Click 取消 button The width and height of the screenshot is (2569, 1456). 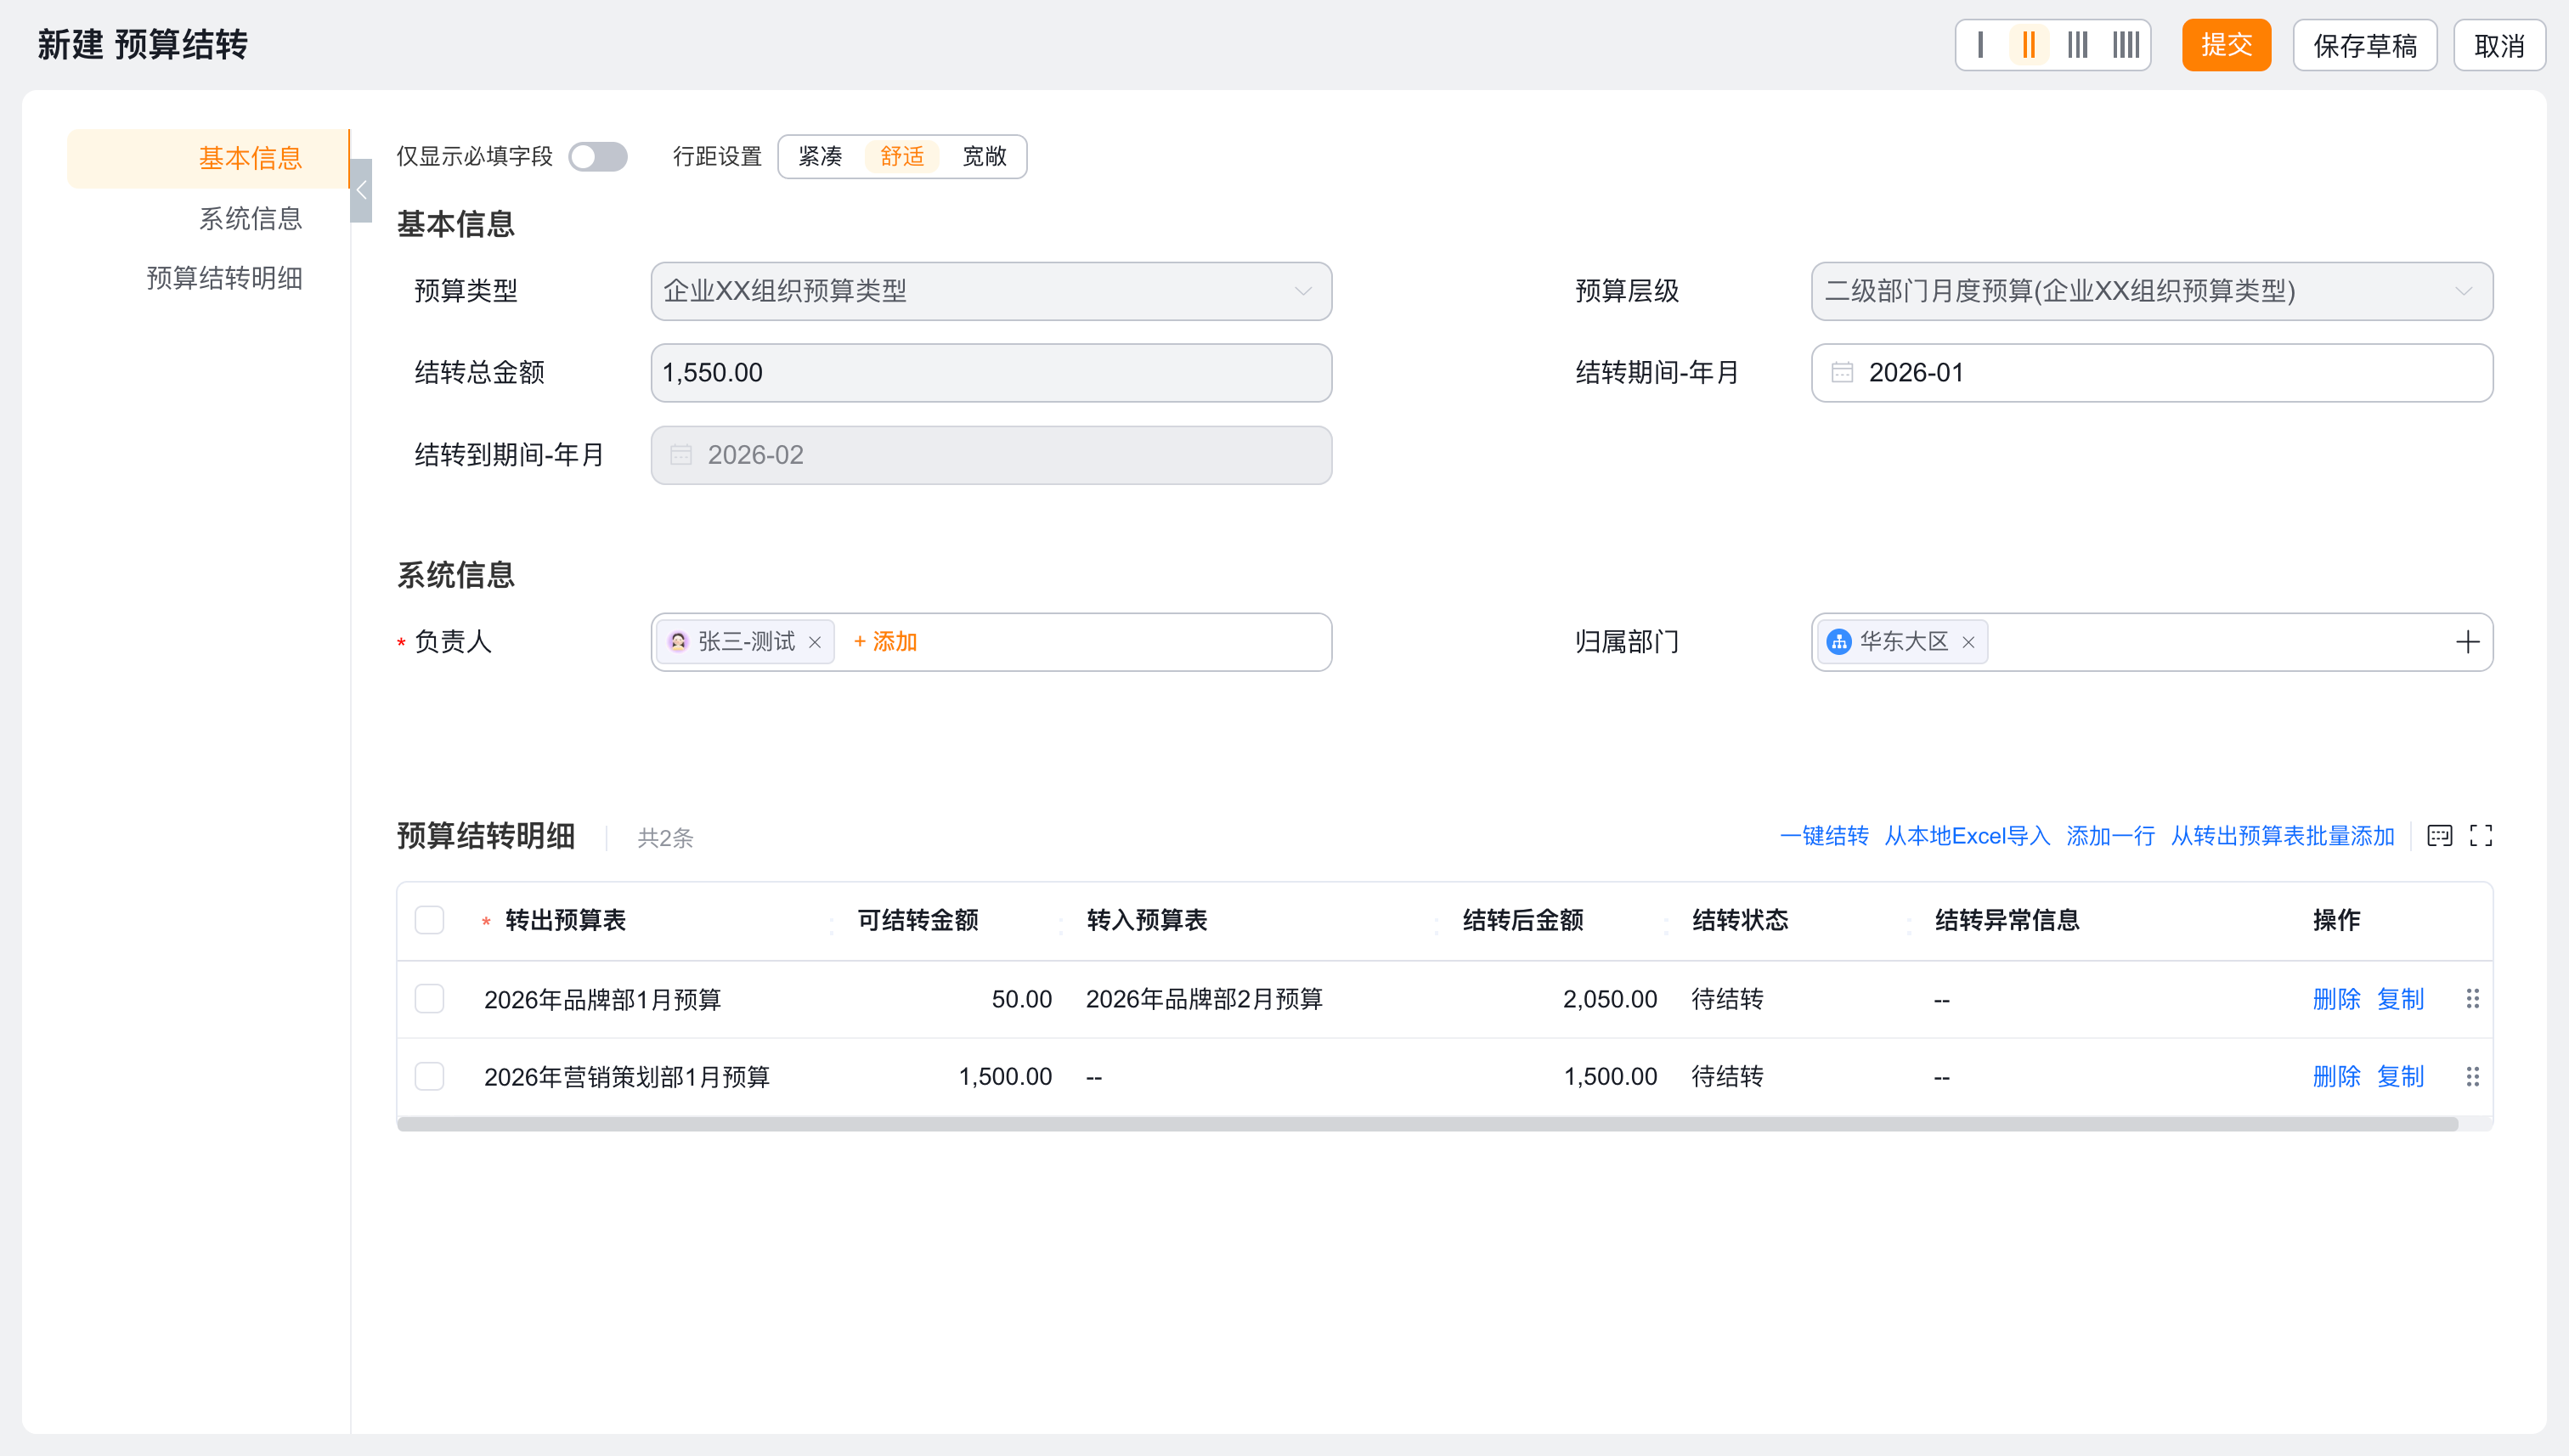(2499, 45)
